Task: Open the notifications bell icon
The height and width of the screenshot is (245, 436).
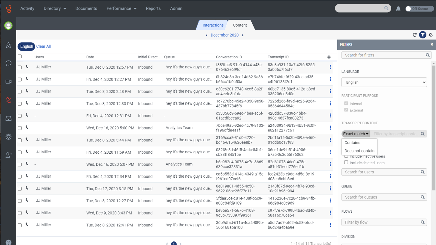Action: click(x=398, y=8)
